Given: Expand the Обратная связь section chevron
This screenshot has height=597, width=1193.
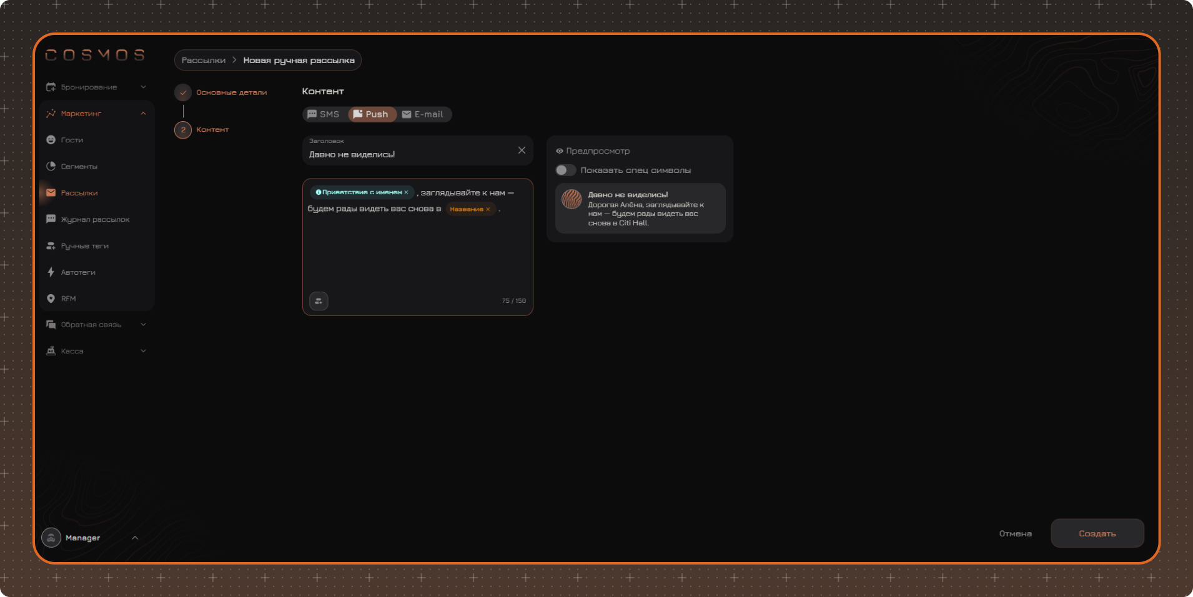Looking at the screenshot, I should [x=143, y=325].
